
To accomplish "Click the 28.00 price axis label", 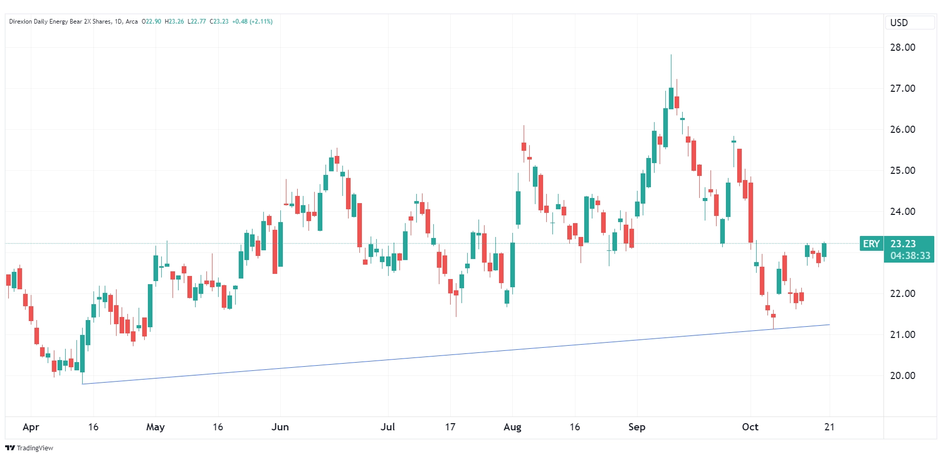I will coord(902,47).
